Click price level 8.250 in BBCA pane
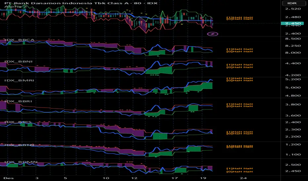 (x=293, y=46)
